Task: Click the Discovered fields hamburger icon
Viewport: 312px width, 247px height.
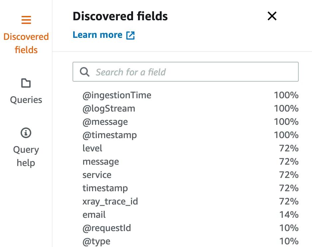Action: tap(26, 20)
